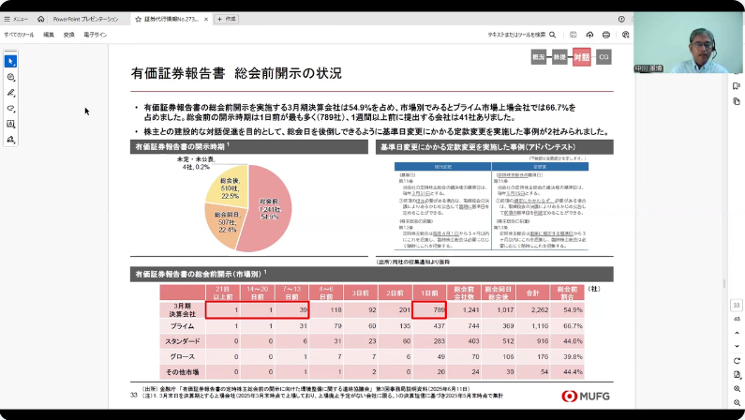Image resolution: width=745 pixels, height=420 pixels.
Task: Open the page display settings icon
Action: click(737, 375)
